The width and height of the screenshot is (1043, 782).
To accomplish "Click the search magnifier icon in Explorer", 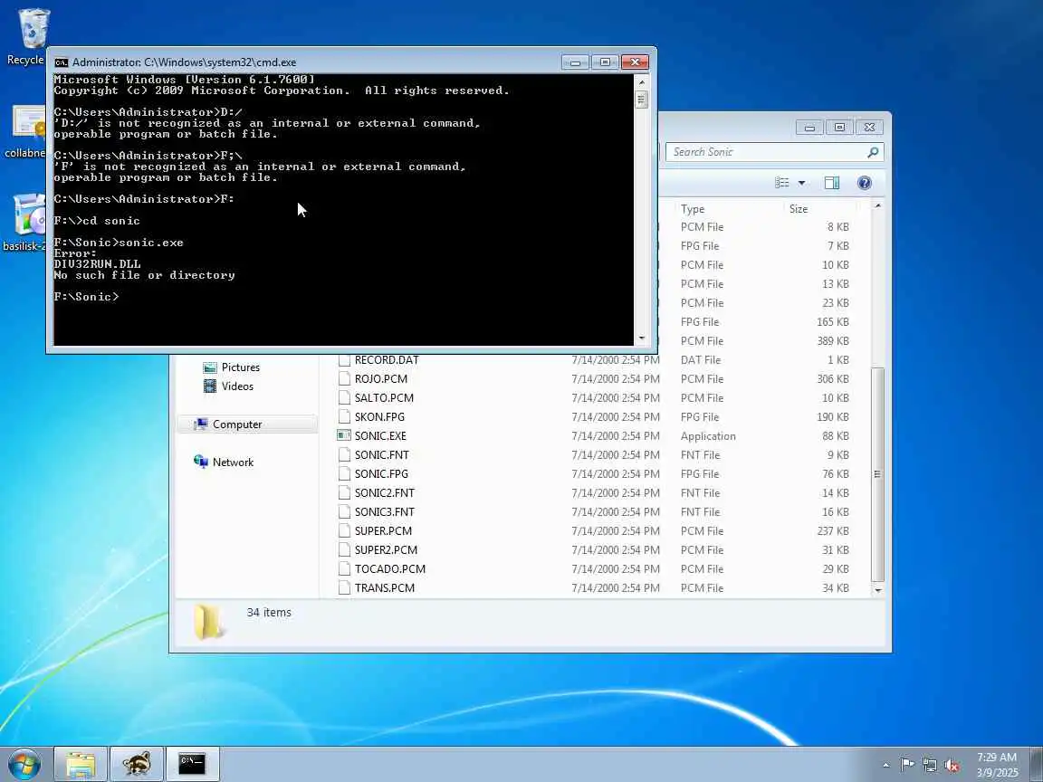I will coord(873,152).
